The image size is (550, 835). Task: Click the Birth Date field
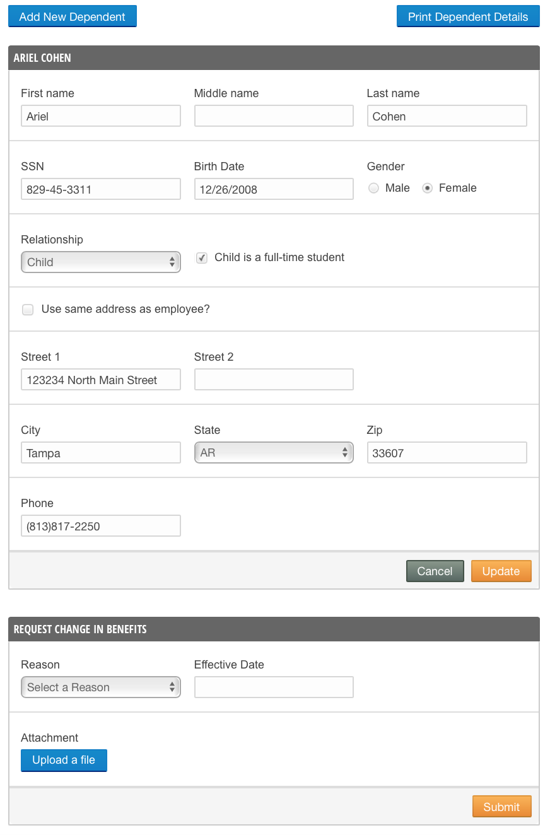pyautogui.click(x=274, y=189)
